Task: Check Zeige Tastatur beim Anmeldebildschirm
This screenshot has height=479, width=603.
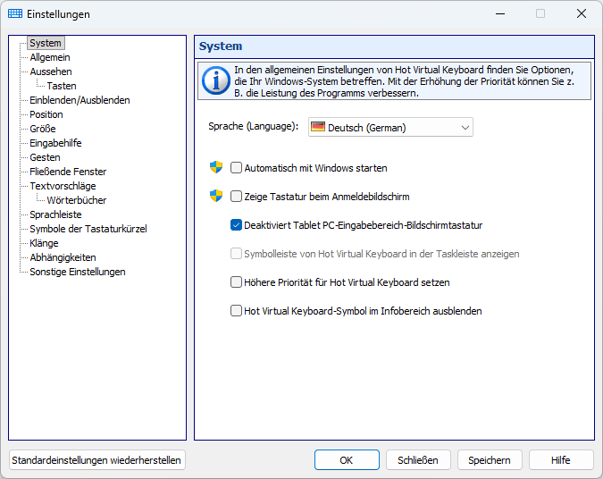Action: coord(236,197)
